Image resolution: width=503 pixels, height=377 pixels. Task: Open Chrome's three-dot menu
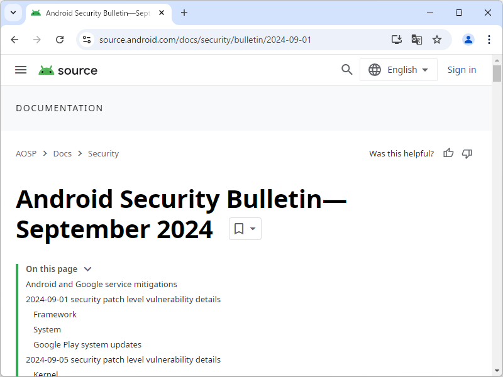(x=489, y=39)
